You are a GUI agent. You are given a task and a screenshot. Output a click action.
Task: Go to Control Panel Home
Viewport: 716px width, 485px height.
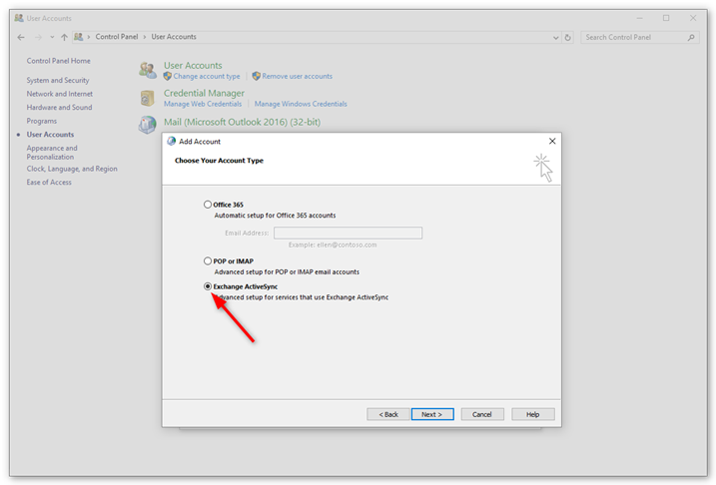tap(59, 61)
